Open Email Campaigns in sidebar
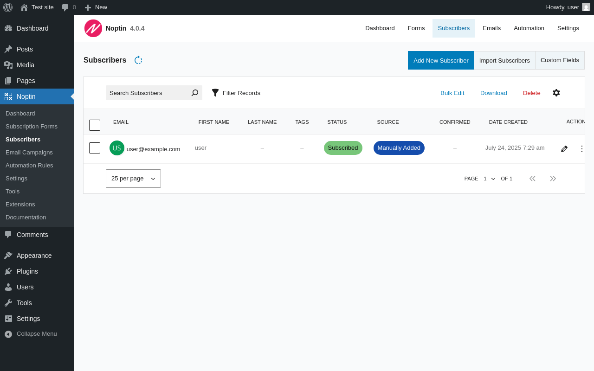This screenshot has width=594, height=371. 29,152
